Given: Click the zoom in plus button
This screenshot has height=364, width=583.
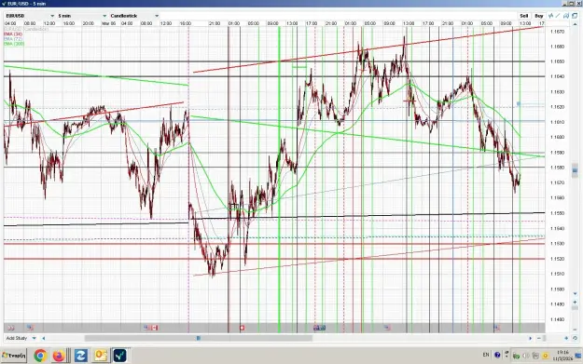Looking at the screenshot, I should (x=566, y=338).
